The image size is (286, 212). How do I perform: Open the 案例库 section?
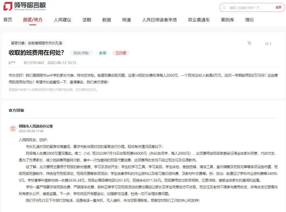click(x=228, y=19)
